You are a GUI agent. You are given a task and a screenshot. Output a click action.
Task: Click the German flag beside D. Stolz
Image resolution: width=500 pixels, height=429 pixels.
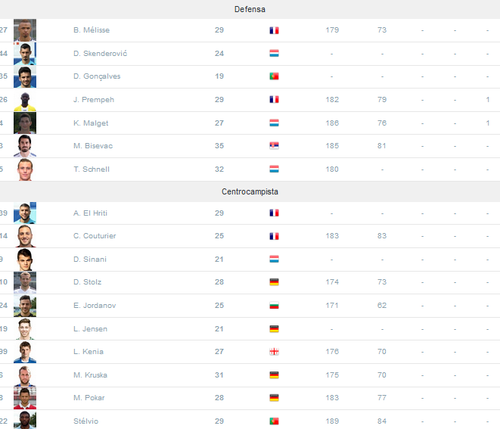click(274, 282)
